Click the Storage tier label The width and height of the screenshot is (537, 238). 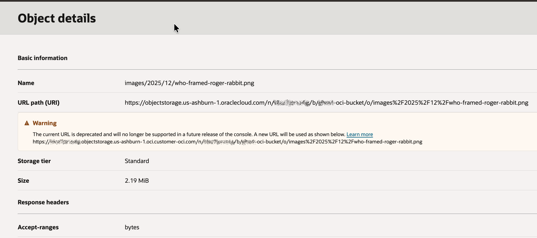click(x=34, y=161)
